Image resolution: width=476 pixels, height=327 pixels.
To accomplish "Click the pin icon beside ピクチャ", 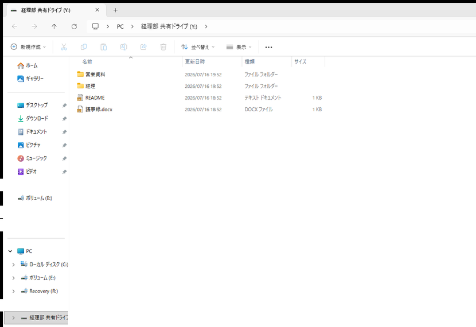I will point(64,146).
